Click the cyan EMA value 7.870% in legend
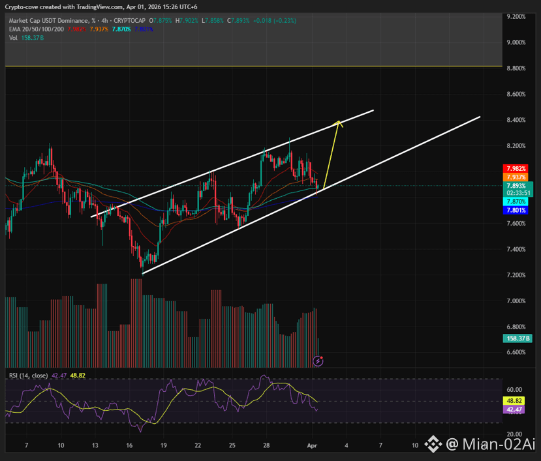 [121, 29]
